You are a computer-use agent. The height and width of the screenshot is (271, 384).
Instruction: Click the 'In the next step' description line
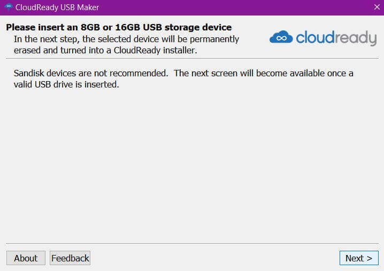[x=126, y=39]
